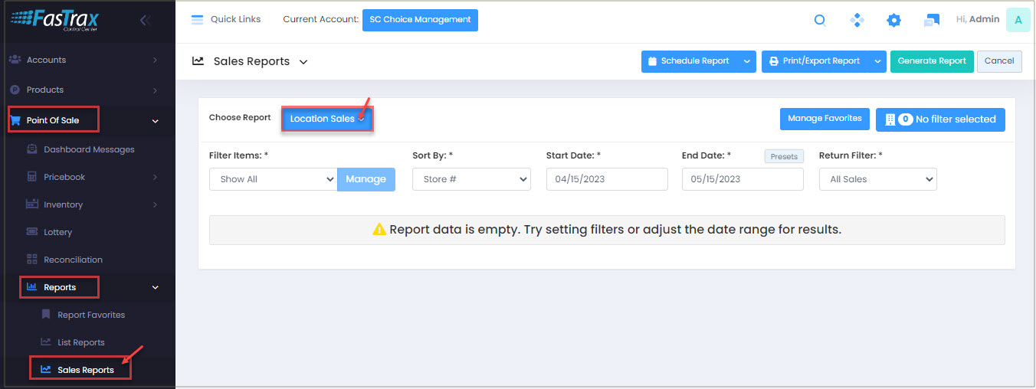Click the Presets button near End Date

pos(784,156)
